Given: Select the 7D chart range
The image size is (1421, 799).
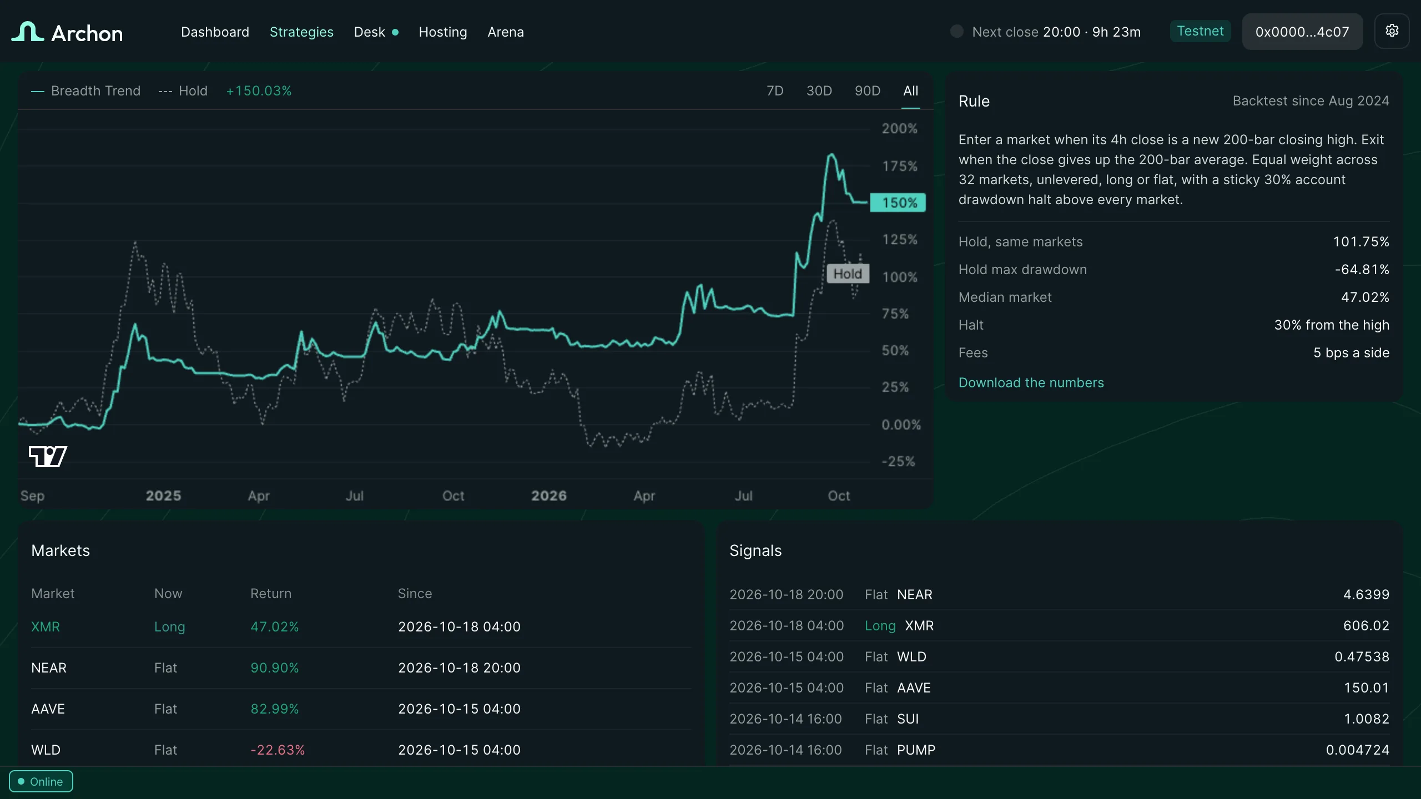Looking at the screenshot, I should [775, 90].
